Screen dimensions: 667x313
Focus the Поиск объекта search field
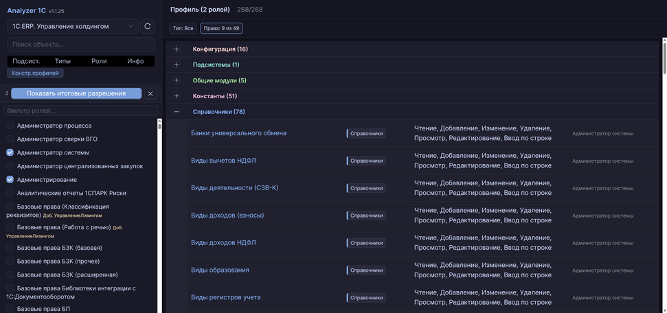(x=80, y=45)
